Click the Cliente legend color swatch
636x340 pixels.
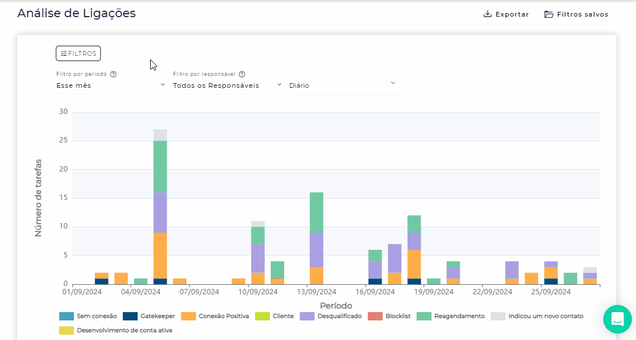click(x=262, y=316)
